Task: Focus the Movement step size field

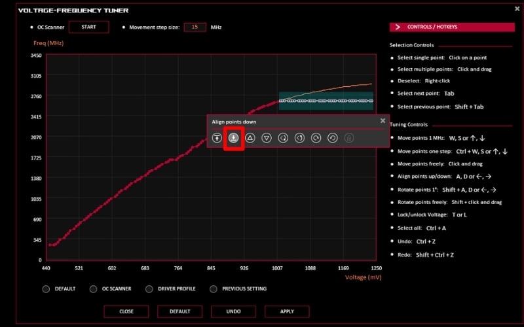Action: pyautogui.click(x=195, y=27)
